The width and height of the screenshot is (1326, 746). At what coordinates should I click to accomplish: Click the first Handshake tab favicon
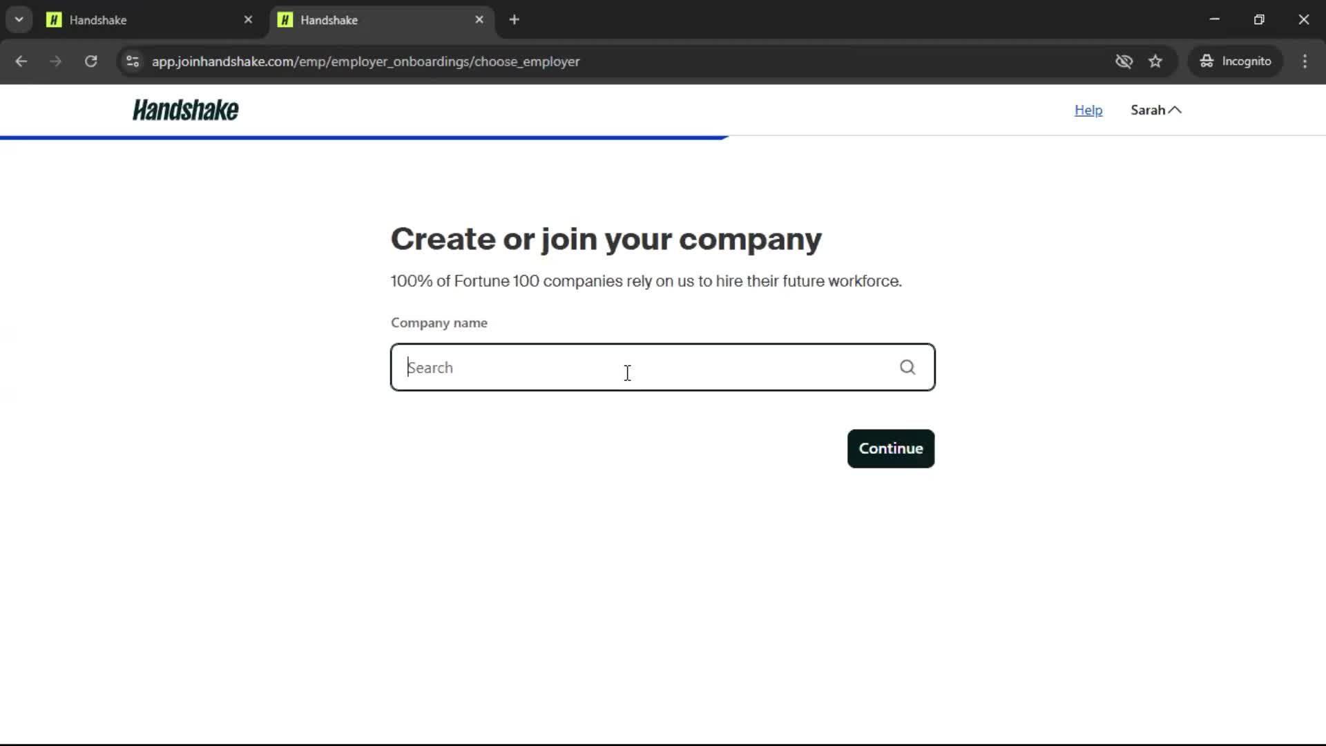54,20
